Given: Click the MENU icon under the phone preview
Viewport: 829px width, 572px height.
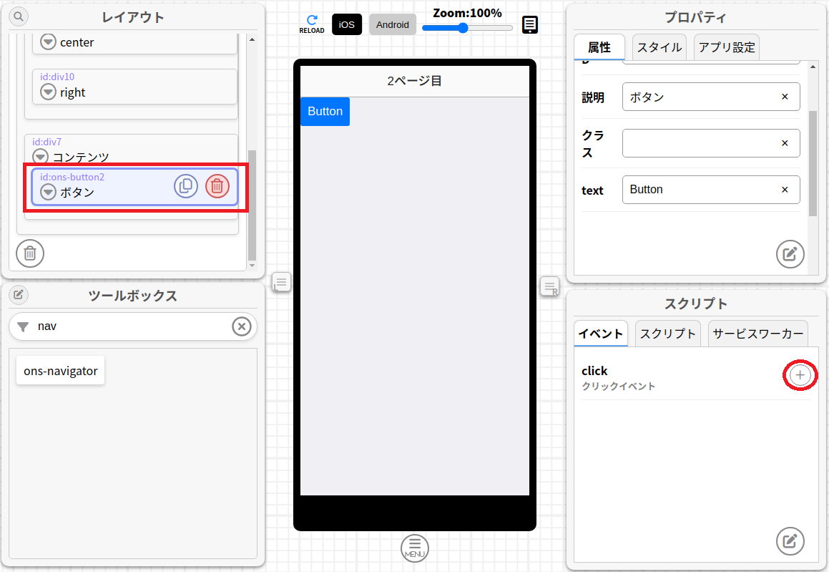Looking at the screenshot, I should 414,548.
